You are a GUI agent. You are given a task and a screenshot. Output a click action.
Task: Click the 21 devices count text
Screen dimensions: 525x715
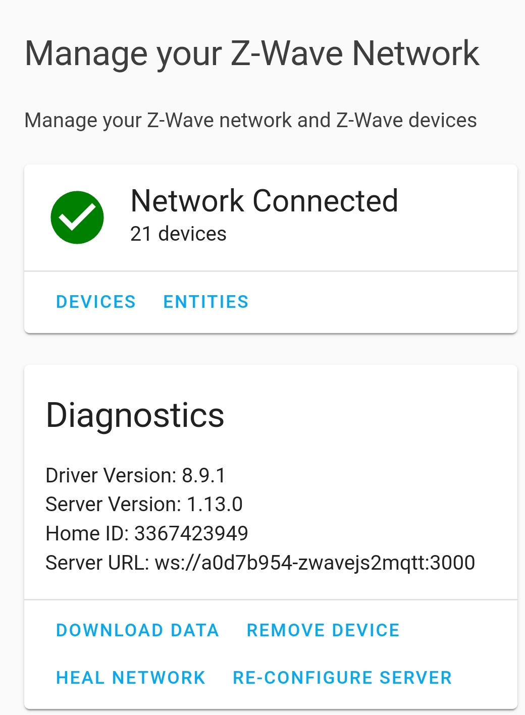[x=178, y=233]
